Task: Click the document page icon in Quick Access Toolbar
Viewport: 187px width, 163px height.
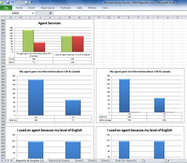Action: coord(26,2)
